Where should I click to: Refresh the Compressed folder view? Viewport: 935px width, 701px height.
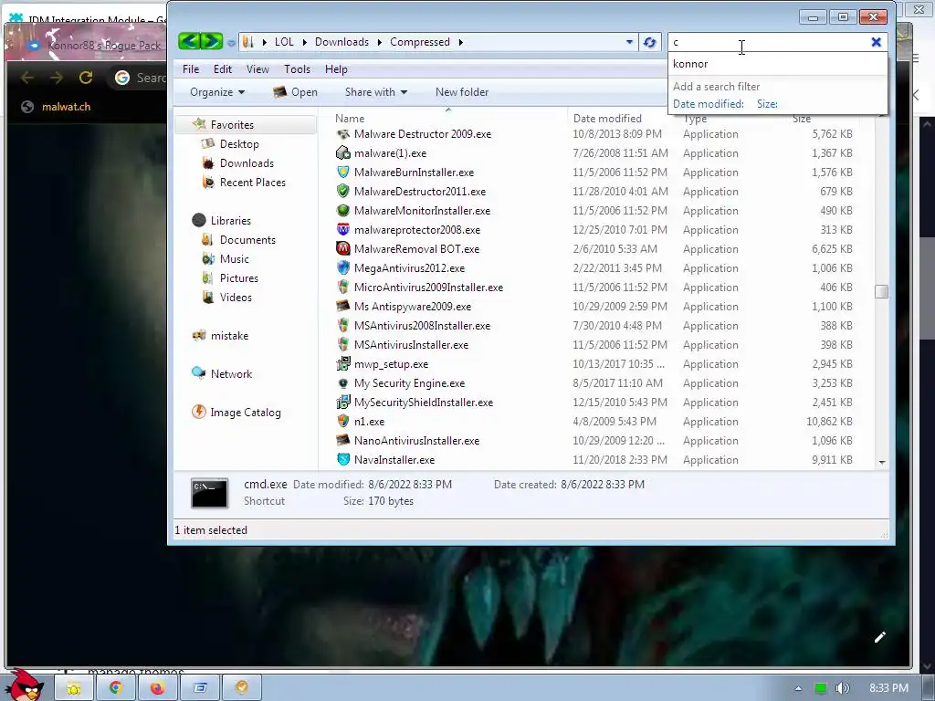pos(650,42)
